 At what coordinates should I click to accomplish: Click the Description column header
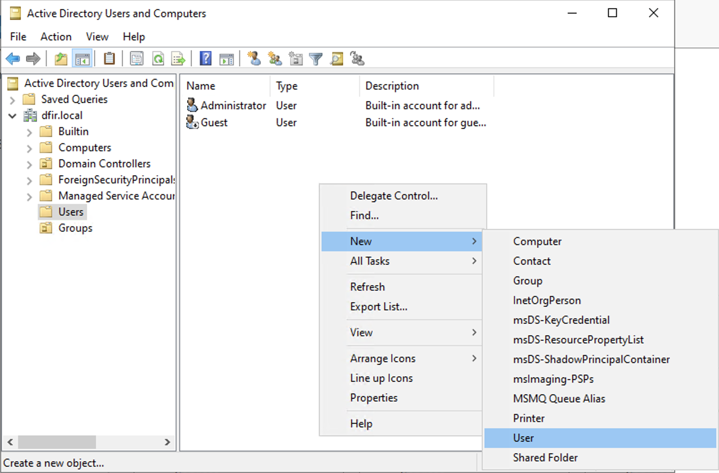tap(392, 86)
